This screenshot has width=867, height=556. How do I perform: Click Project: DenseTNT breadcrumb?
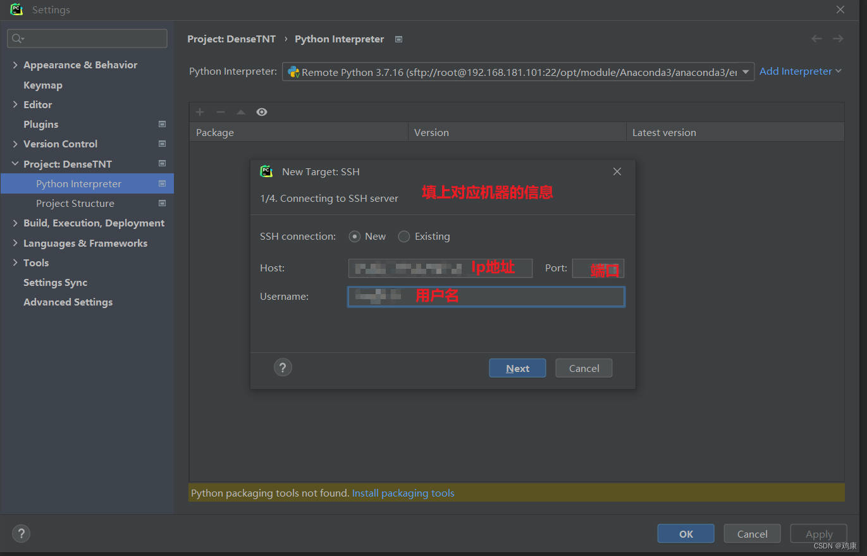[231, 39]
